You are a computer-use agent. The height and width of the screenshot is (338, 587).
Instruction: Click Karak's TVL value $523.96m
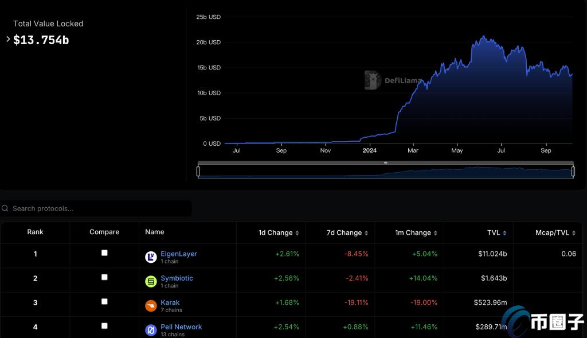pos(491,302)
